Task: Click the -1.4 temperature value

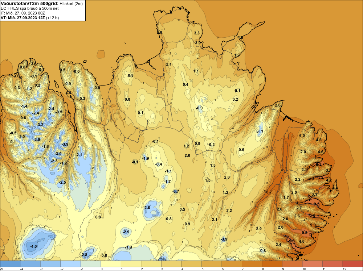Action: point(24,106)
